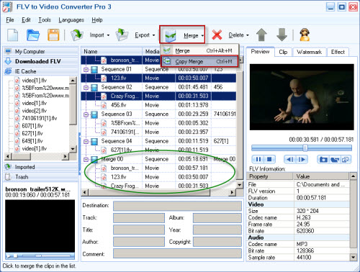Viewport: 360px width, 272px height.
Task: Click the Track input field
Action: pos(139,218)
